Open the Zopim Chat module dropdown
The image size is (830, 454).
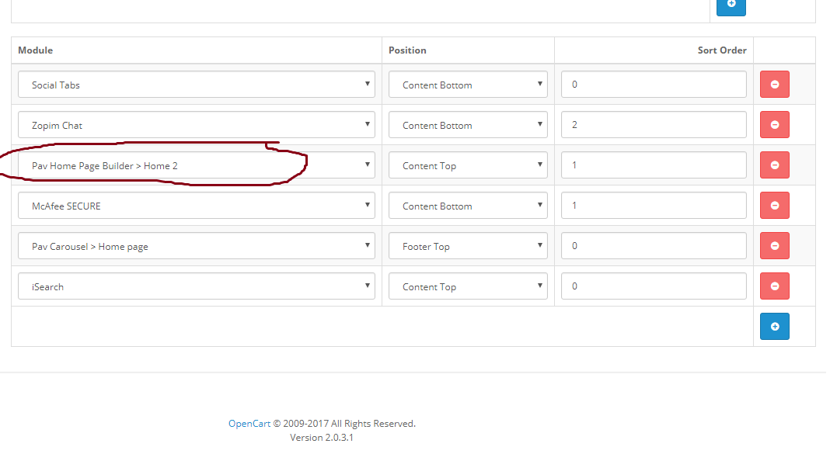pos(197,125)
